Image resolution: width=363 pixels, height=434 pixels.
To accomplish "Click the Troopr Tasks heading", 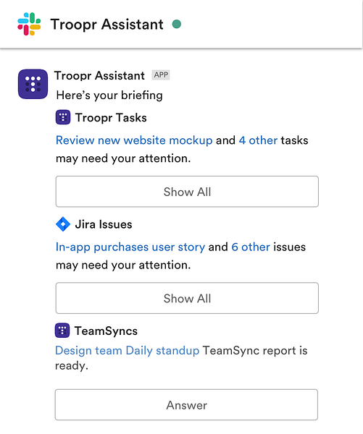I will (111, 118).
